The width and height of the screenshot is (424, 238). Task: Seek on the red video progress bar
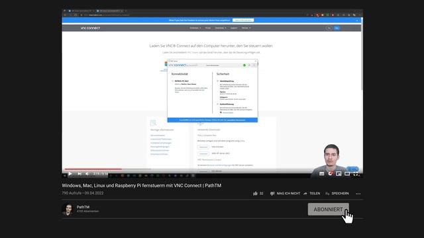click(x=93, y=169)
